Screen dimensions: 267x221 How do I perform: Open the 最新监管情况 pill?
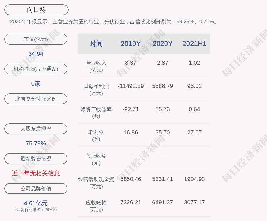click(x=36, y=159)
